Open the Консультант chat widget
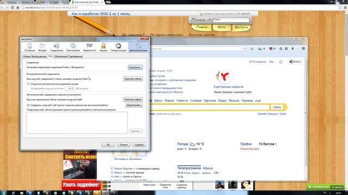The width and height of the screenshot is (348, 195). (325, 187)
